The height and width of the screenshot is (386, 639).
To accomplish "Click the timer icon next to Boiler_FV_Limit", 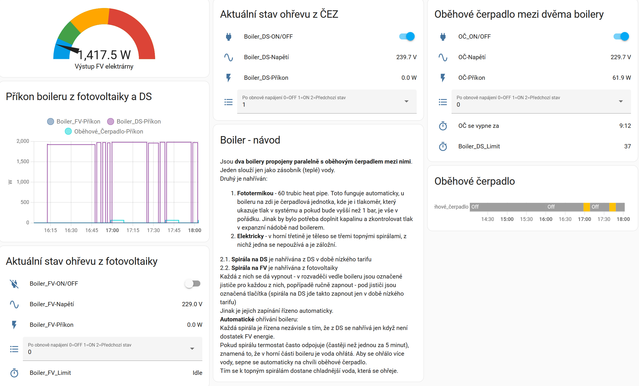I will pos(14,373).
